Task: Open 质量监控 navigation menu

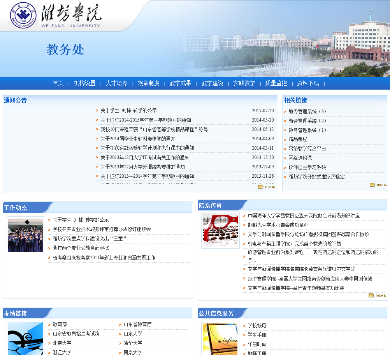Action: [276, 83]
